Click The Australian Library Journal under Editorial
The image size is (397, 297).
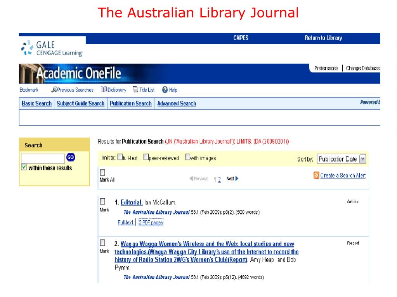(156, 212)
